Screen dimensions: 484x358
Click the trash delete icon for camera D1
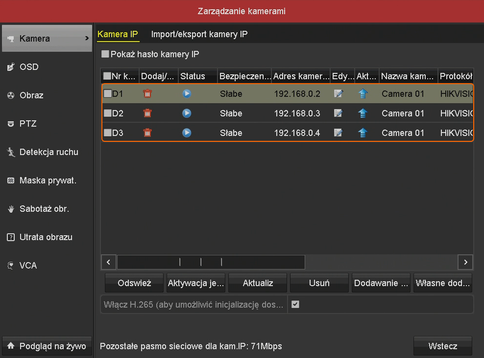(147, 93)
